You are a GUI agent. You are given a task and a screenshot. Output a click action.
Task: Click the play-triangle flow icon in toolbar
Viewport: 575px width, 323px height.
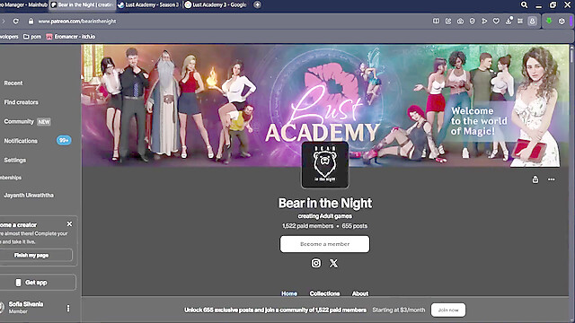point(484,22)
